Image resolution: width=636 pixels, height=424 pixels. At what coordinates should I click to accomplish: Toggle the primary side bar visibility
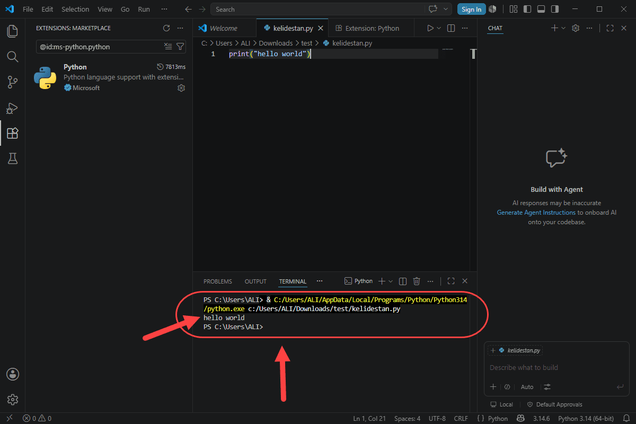[x=527, y=9]
